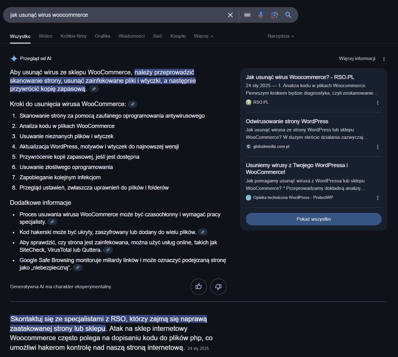398x357 pixels.
Task: Click the 'Pokaż wszystko' button
Action: [x=314, y=219]
